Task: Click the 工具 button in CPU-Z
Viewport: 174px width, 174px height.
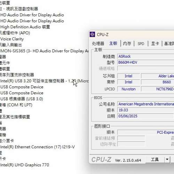Action: (155, 159)
